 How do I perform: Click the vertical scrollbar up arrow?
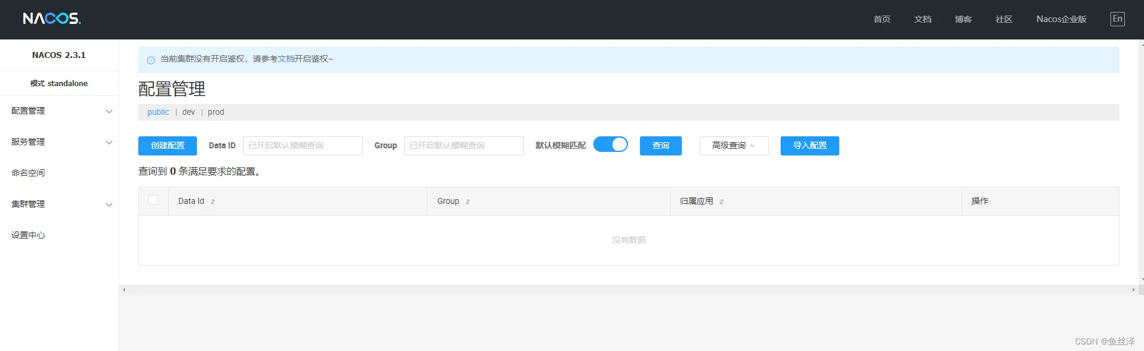point(1141,44)
